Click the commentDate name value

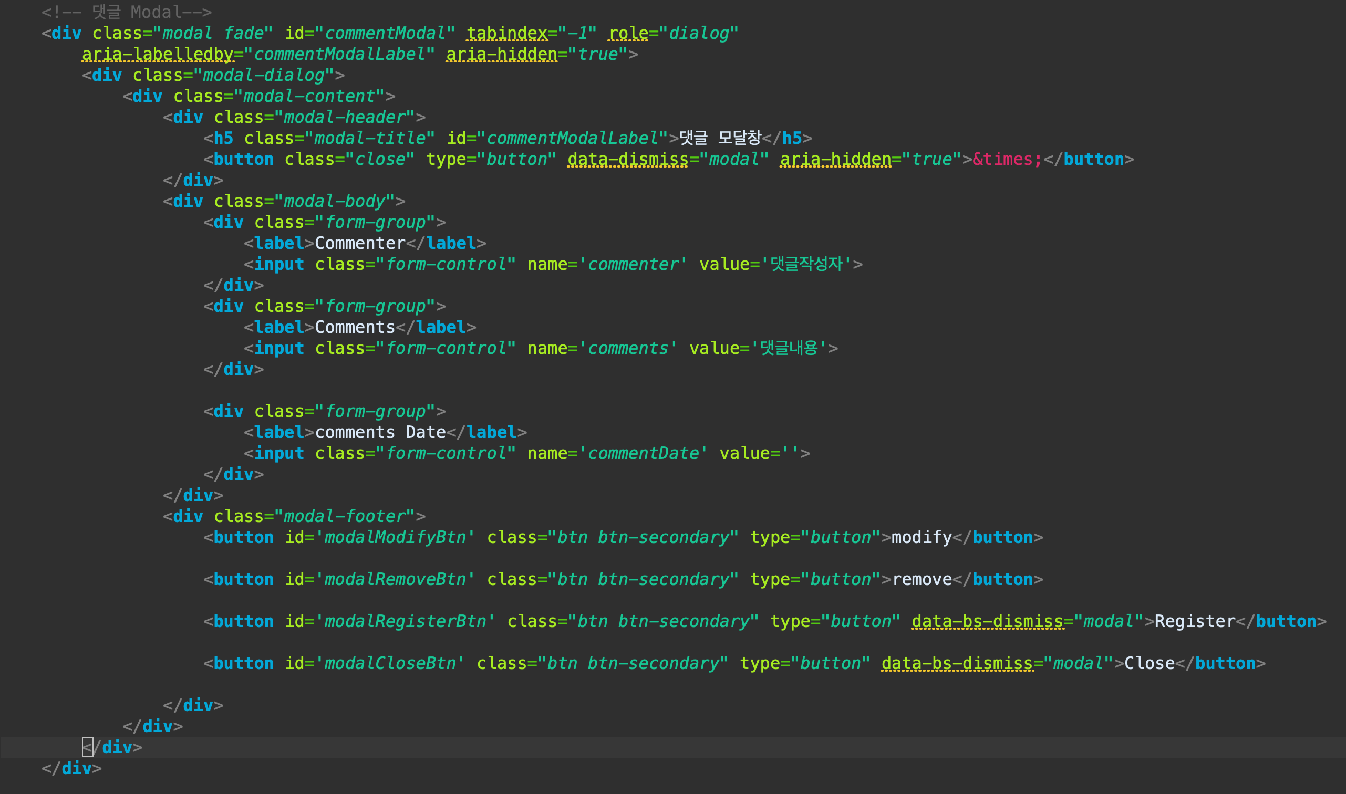(643, 453)
